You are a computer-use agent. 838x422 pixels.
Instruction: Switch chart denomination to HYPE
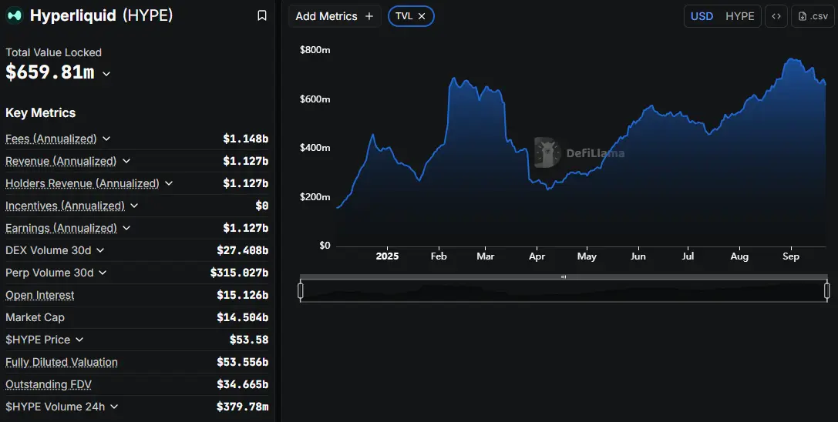click(x=740, y=16)
